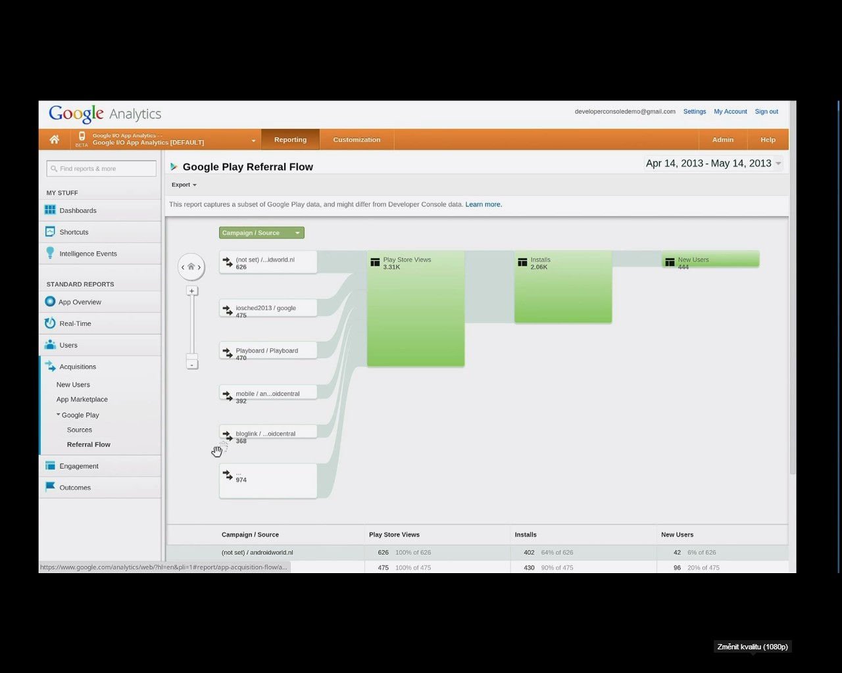Viewport: 842px width, 673px height.
Task: Open App Marketplace report
Action: 82,399
